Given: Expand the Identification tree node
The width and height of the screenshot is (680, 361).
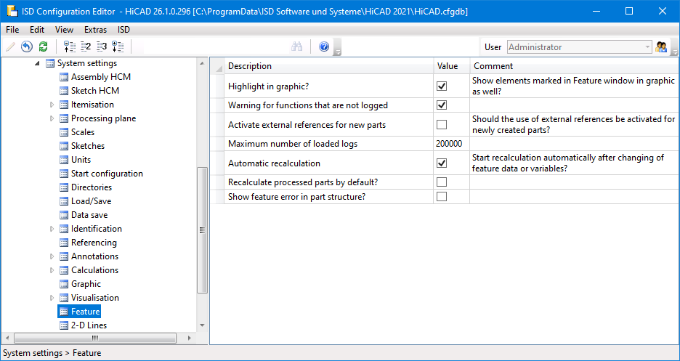Looking at the screenshot, I should click(x=52, y=229).
